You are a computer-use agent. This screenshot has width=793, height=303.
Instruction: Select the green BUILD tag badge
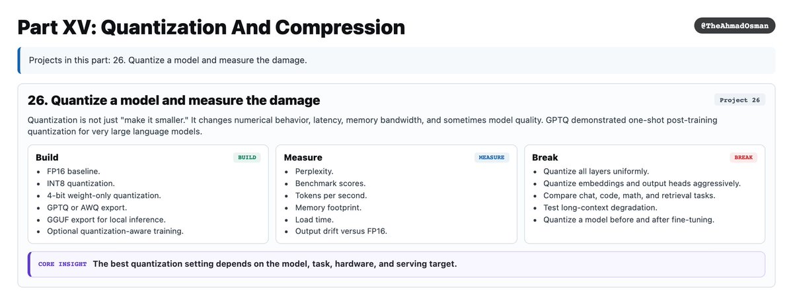[x=246, y=158]
